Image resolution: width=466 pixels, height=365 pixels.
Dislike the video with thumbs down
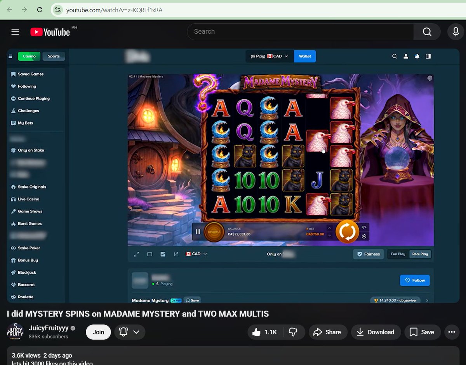point(293,332)
